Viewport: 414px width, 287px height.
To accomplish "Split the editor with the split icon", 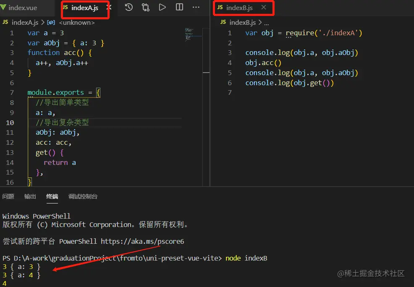I will [x=179, y=7].
